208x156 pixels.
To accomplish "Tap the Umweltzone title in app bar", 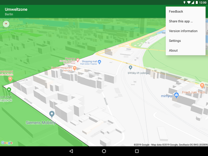I will point(16,9).
